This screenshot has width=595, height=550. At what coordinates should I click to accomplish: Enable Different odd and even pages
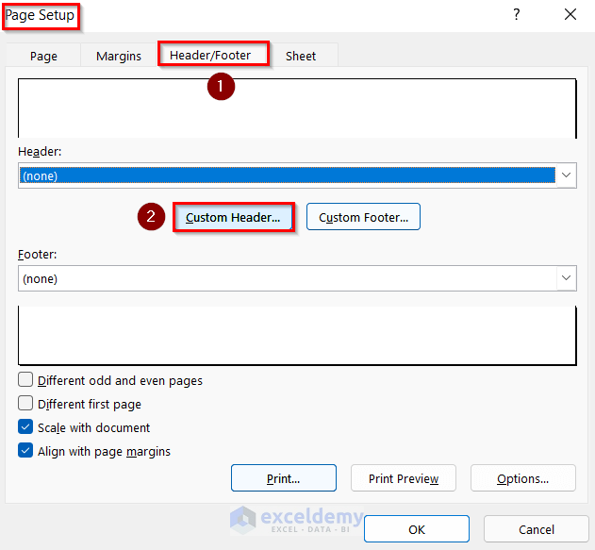(x=25, y=379)
